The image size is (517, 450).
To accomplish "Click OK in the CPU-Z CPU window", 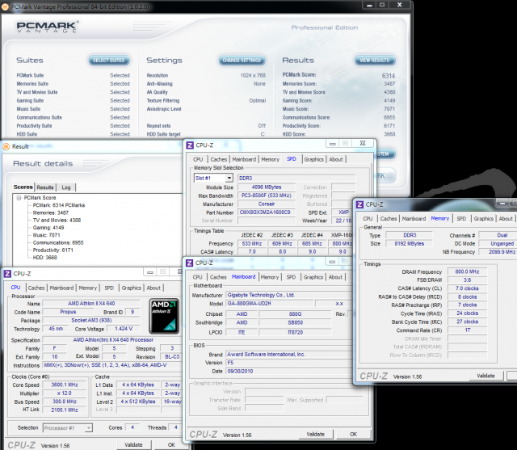I will [x=171, y=444].
